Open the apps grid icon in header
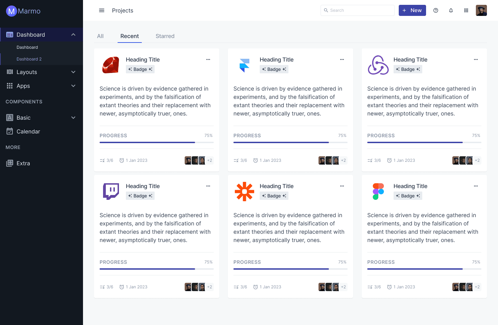 (x=466, y=10)
